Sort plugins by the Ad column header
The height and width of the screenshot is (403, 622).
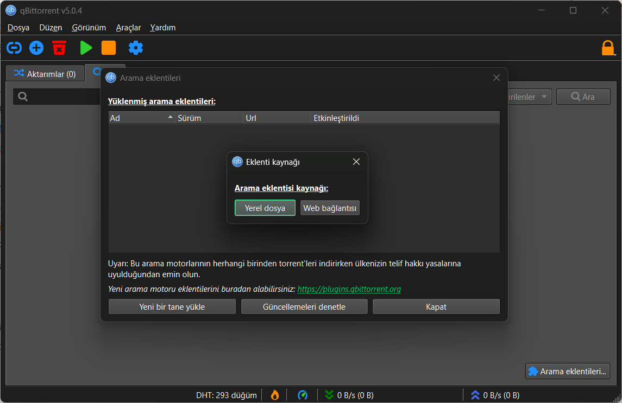point(142,118)
